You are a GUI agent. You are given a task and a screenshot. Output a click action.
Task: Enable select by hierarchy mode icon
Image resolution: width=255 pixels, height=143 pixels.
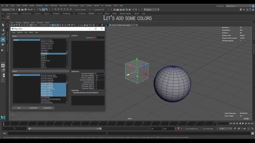[x=40, y=10]
